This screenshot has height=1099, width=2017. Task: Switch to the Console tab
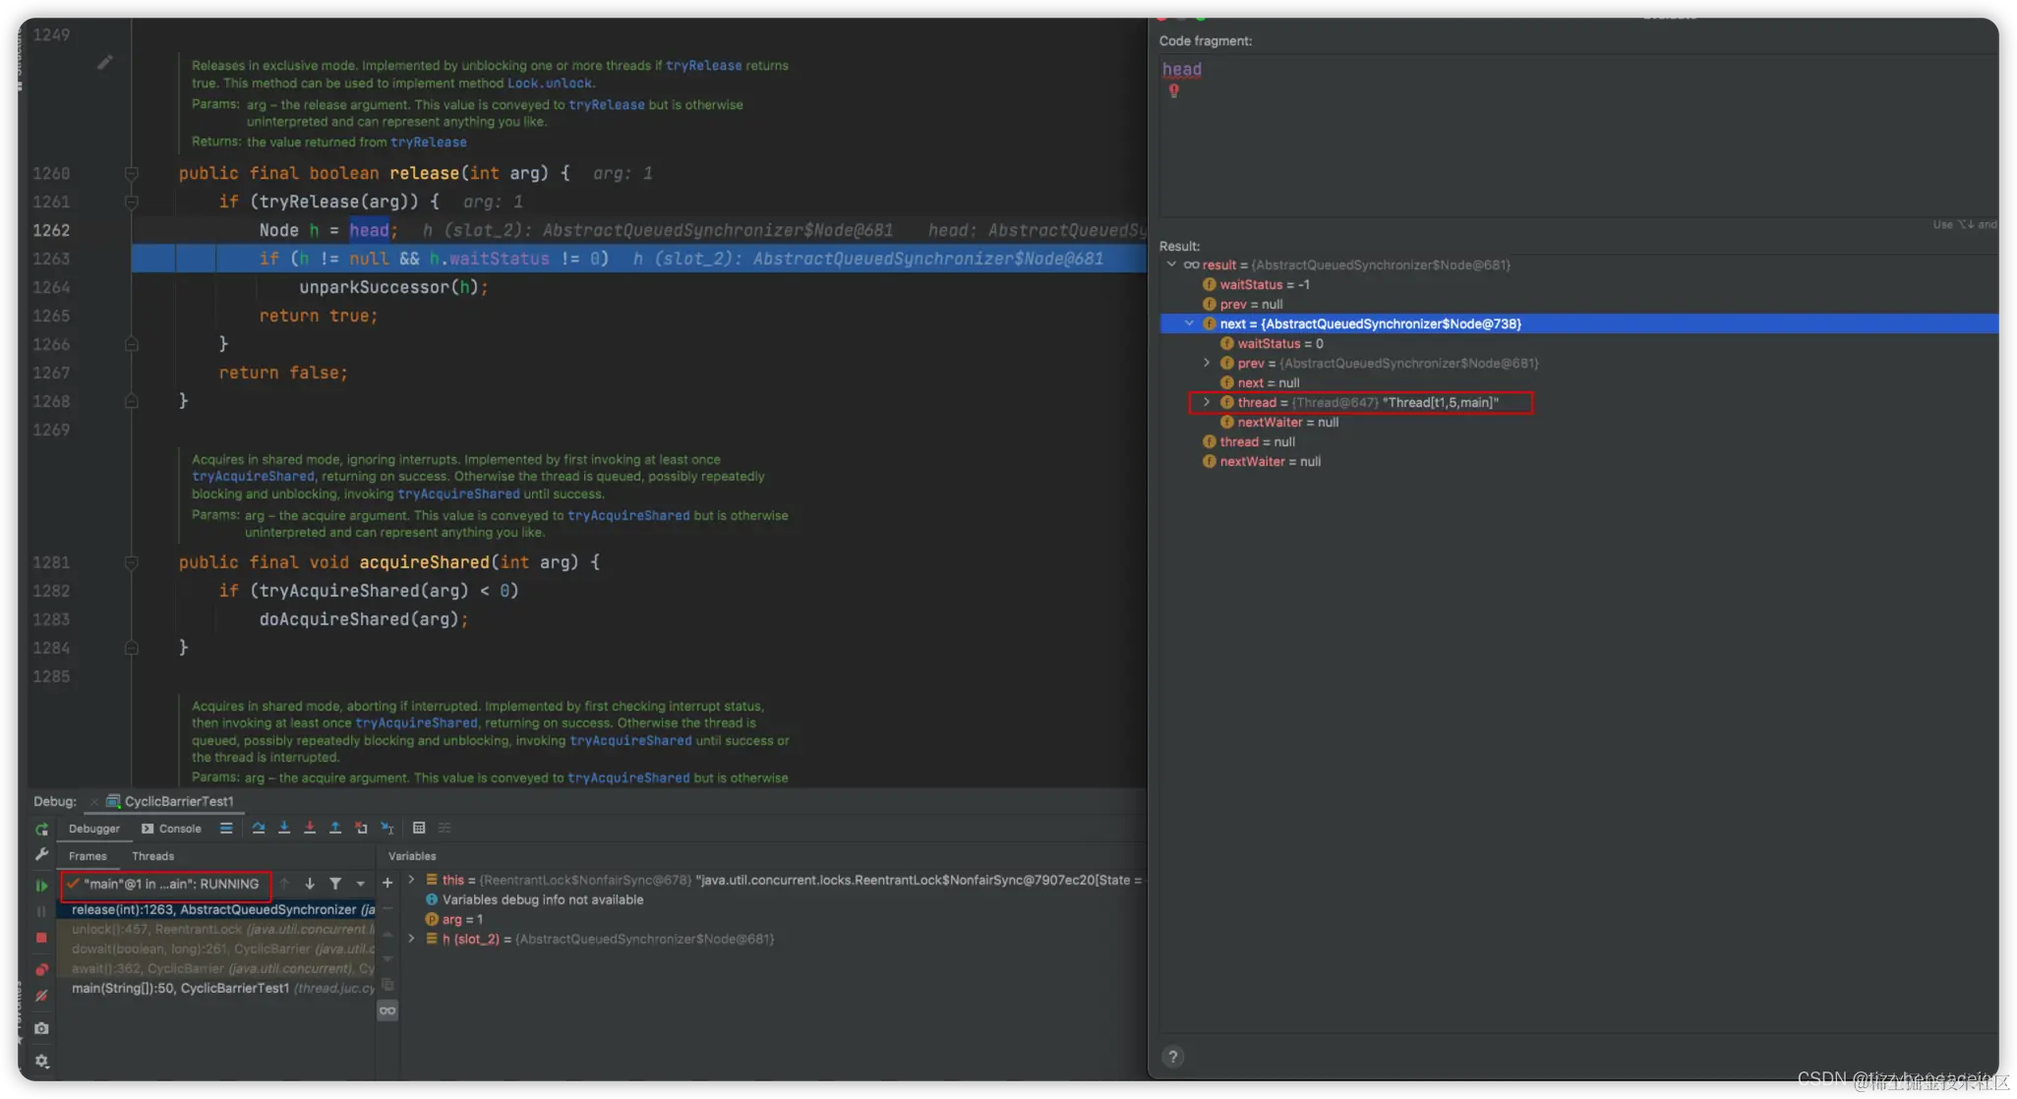pyautogui.click(x=171, y=829)
